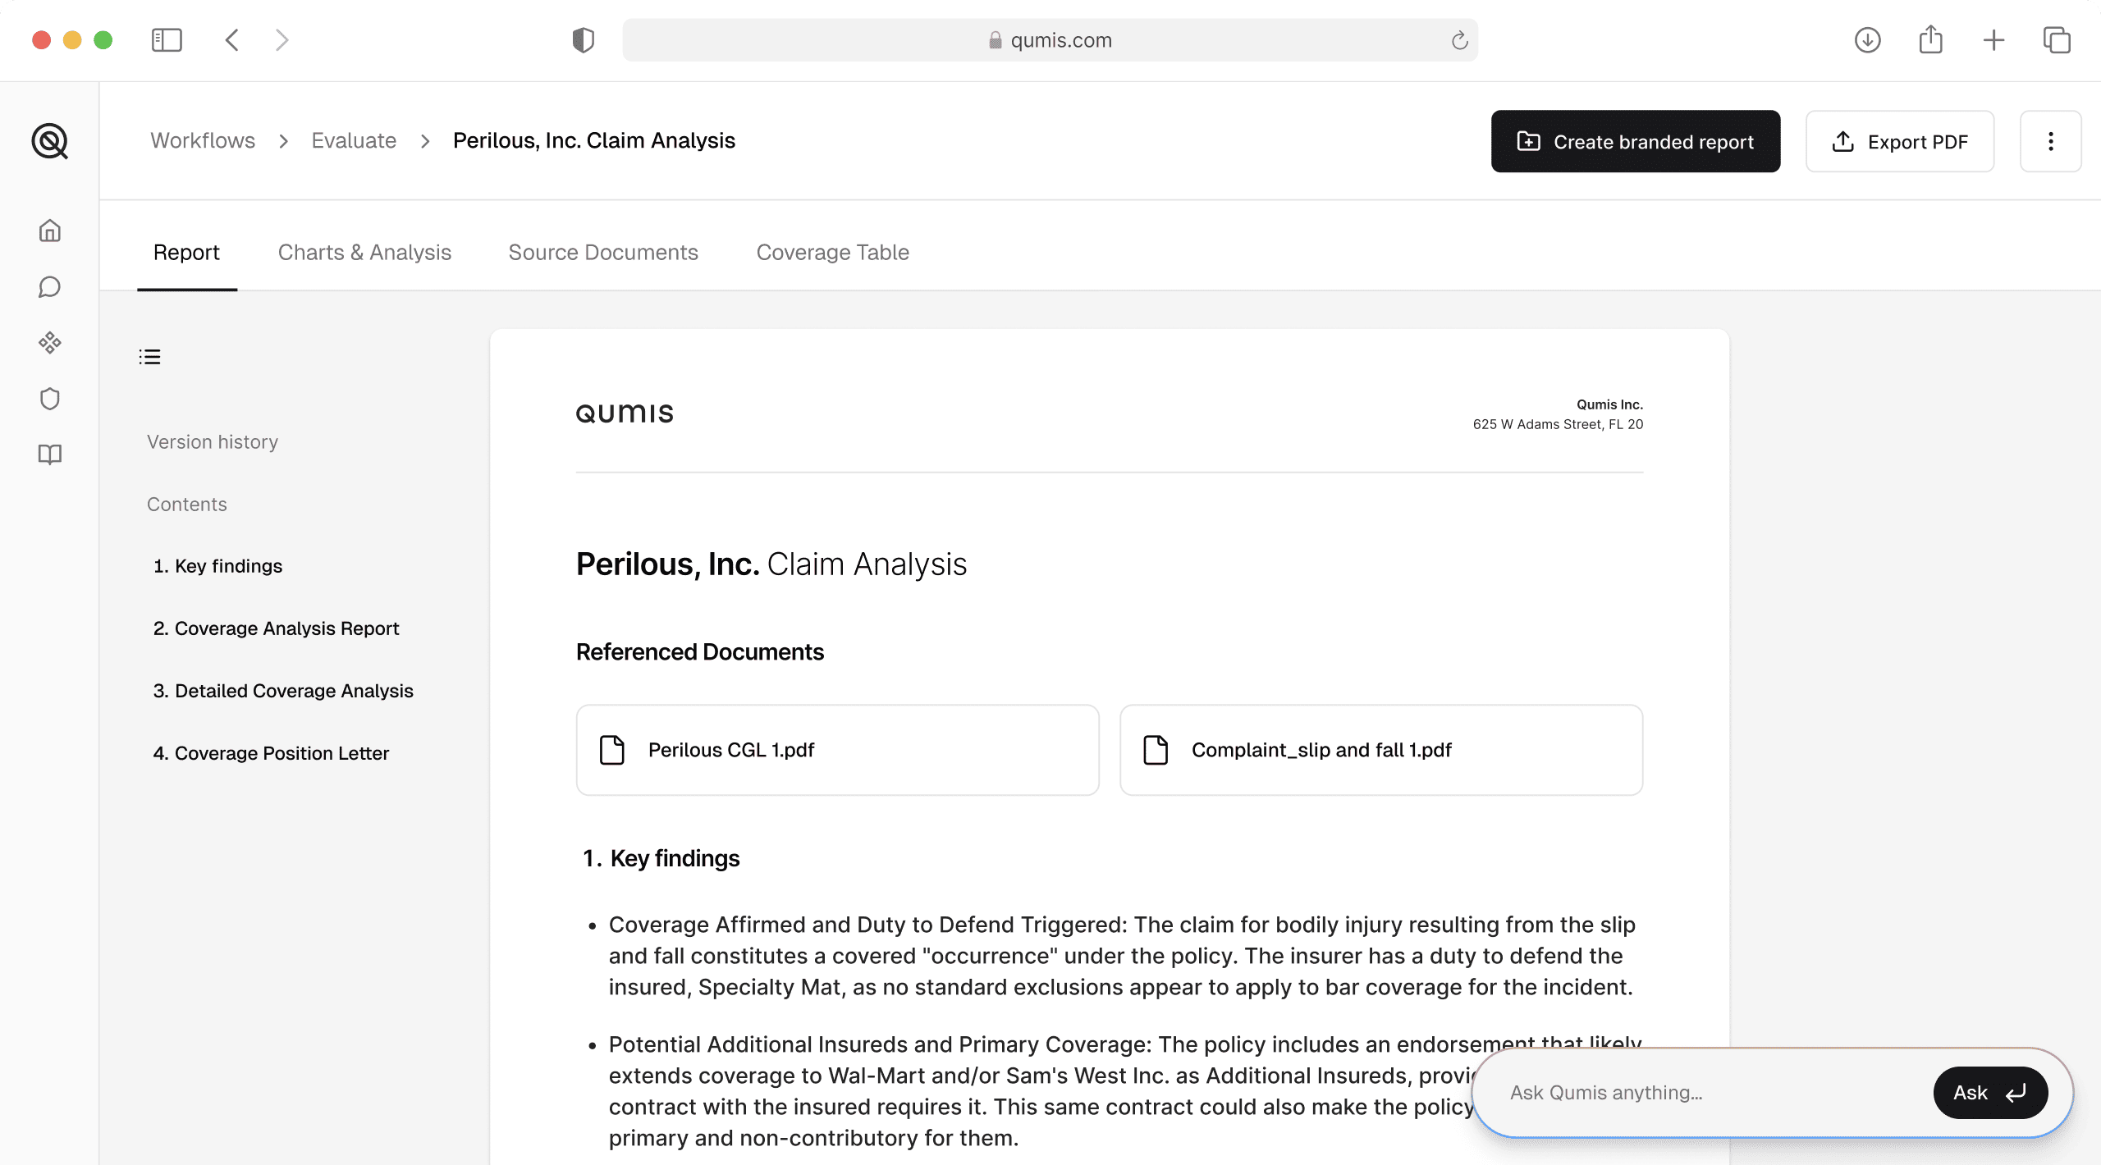
Task: Click the privacy shield icon beside the address bar
Action: pyautogui.click(x=583, y=39)
